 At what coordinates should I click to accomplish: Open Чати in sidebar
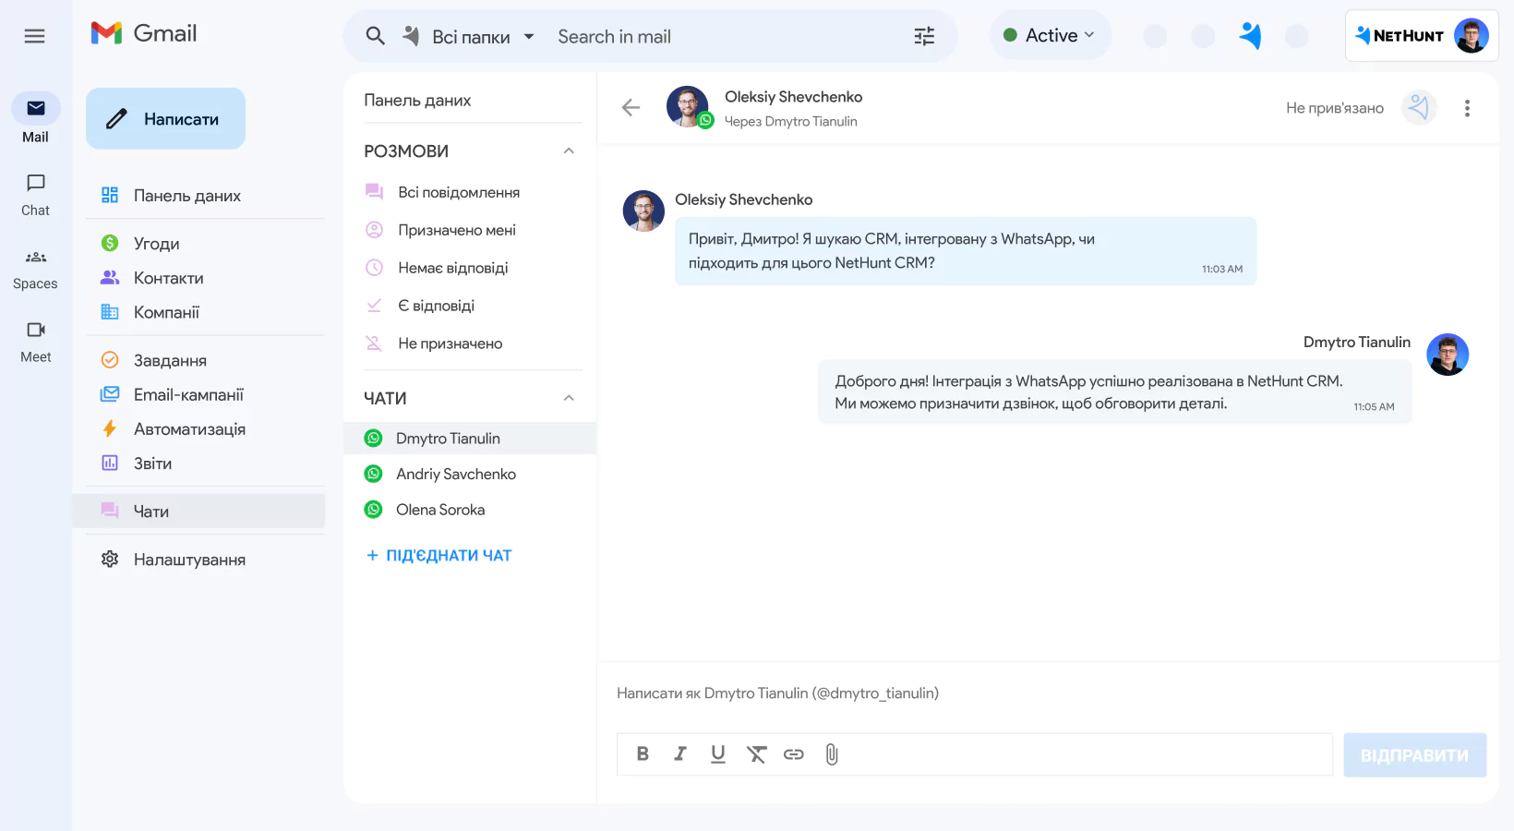coord(198,512)
